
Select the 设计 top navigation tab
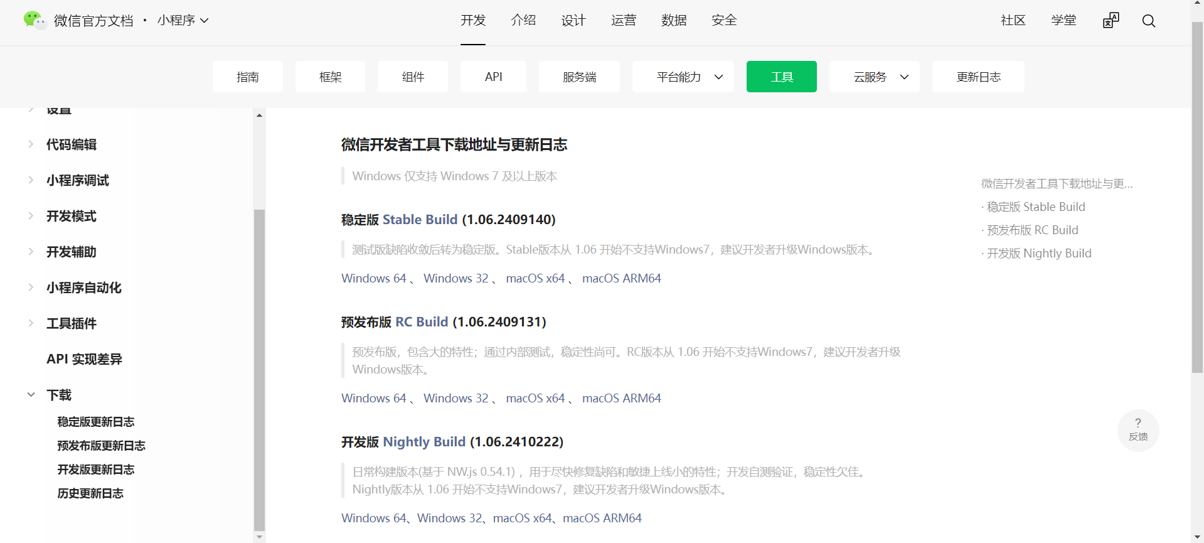point(573,21)
